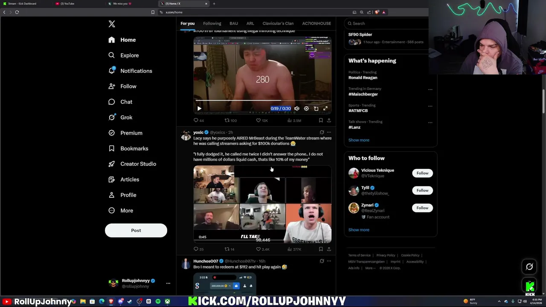This screenshot has height=307, width=546.
Task: Follow Zynari
Action: (422, 208)
